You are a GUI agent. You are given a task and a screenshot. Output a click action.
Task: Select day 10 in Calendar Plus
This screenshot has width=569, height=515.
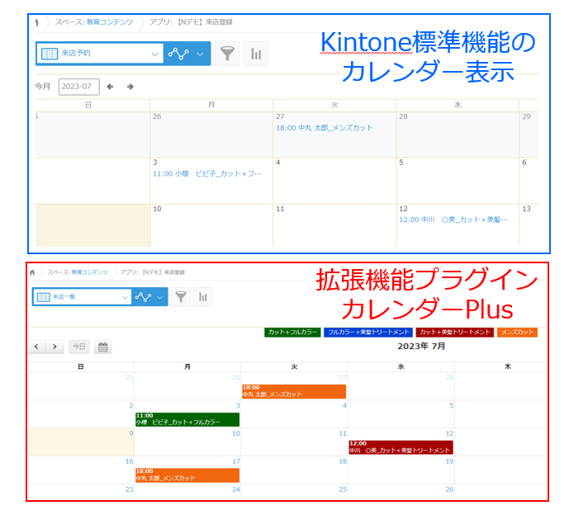click(x=236, y=433)
